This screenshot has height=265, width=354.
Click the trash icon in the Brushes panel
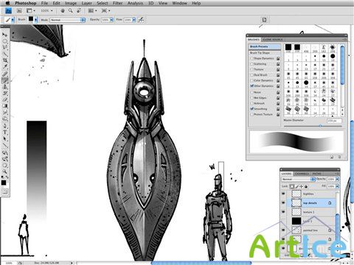[339, 157]
